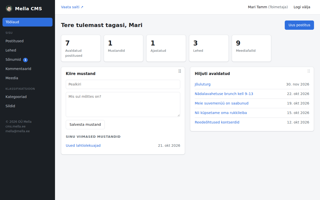Screen dimensions: 320x200
Task: Click the Mis sul mõttes on textarea
Action: click(x=123, y=104)
